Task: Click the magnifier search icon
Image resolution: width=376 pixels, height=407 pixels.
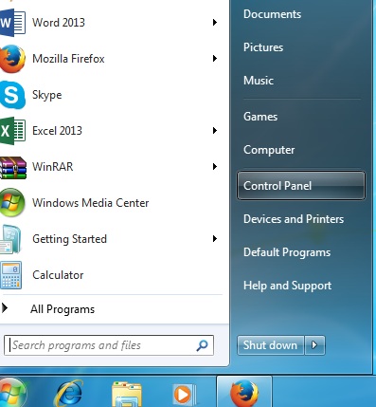Action: (x=202, y=345)
